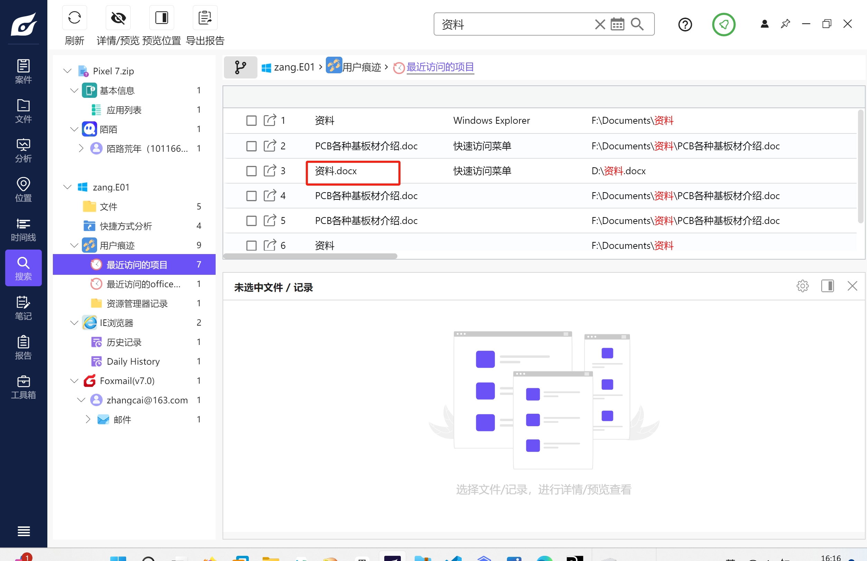Open the 报告 sidebar section
Image resolution: width=867 pixels, height=561 pixels.
[23, 347]
